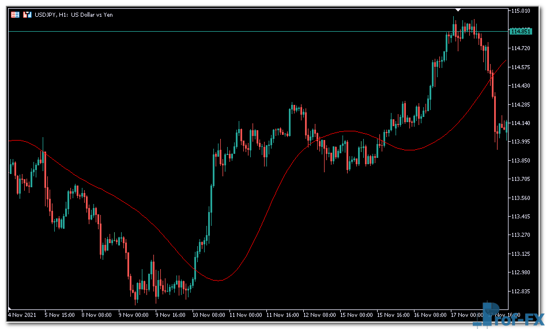Open the Depth of Market grid icon

pyautogui.click(x=15, y=14)
